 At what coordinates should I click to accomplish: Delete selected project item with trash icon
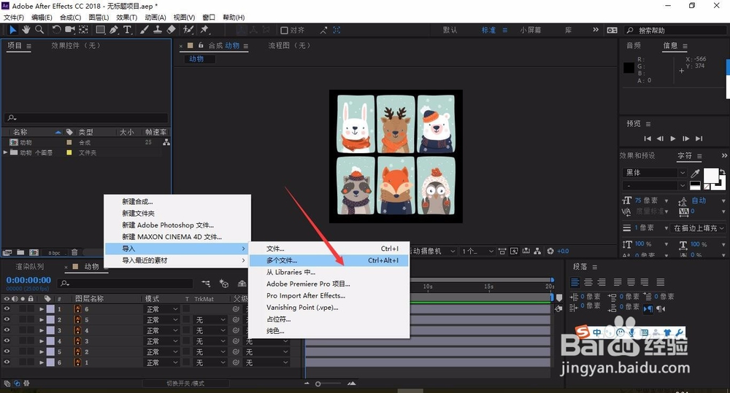pos(74,252)
